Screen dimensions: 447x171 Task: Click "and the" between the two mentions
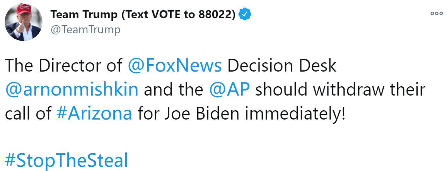(174, 89)
